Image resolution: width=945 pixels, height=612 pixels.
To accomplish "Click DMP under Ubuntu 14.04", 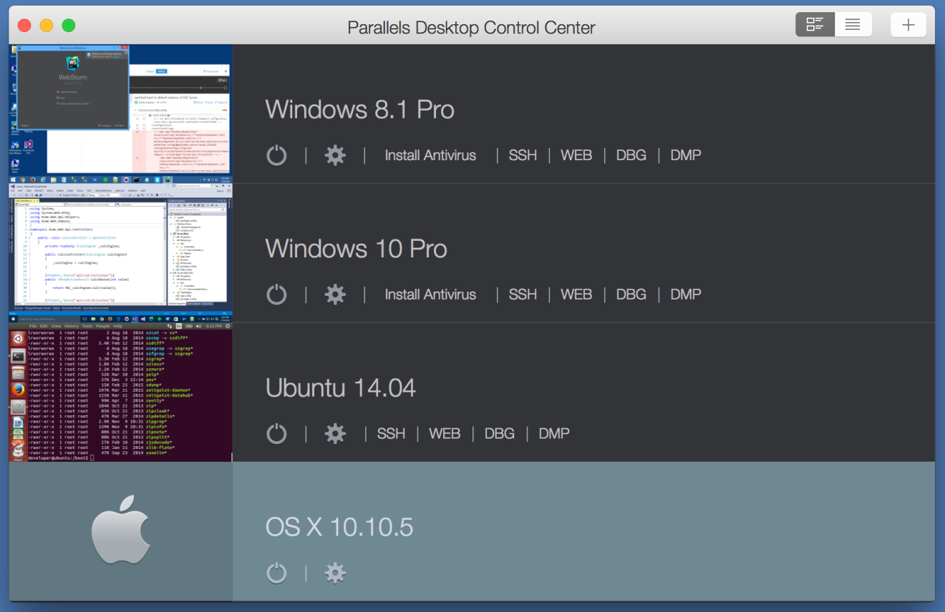I will click(554, 433).
